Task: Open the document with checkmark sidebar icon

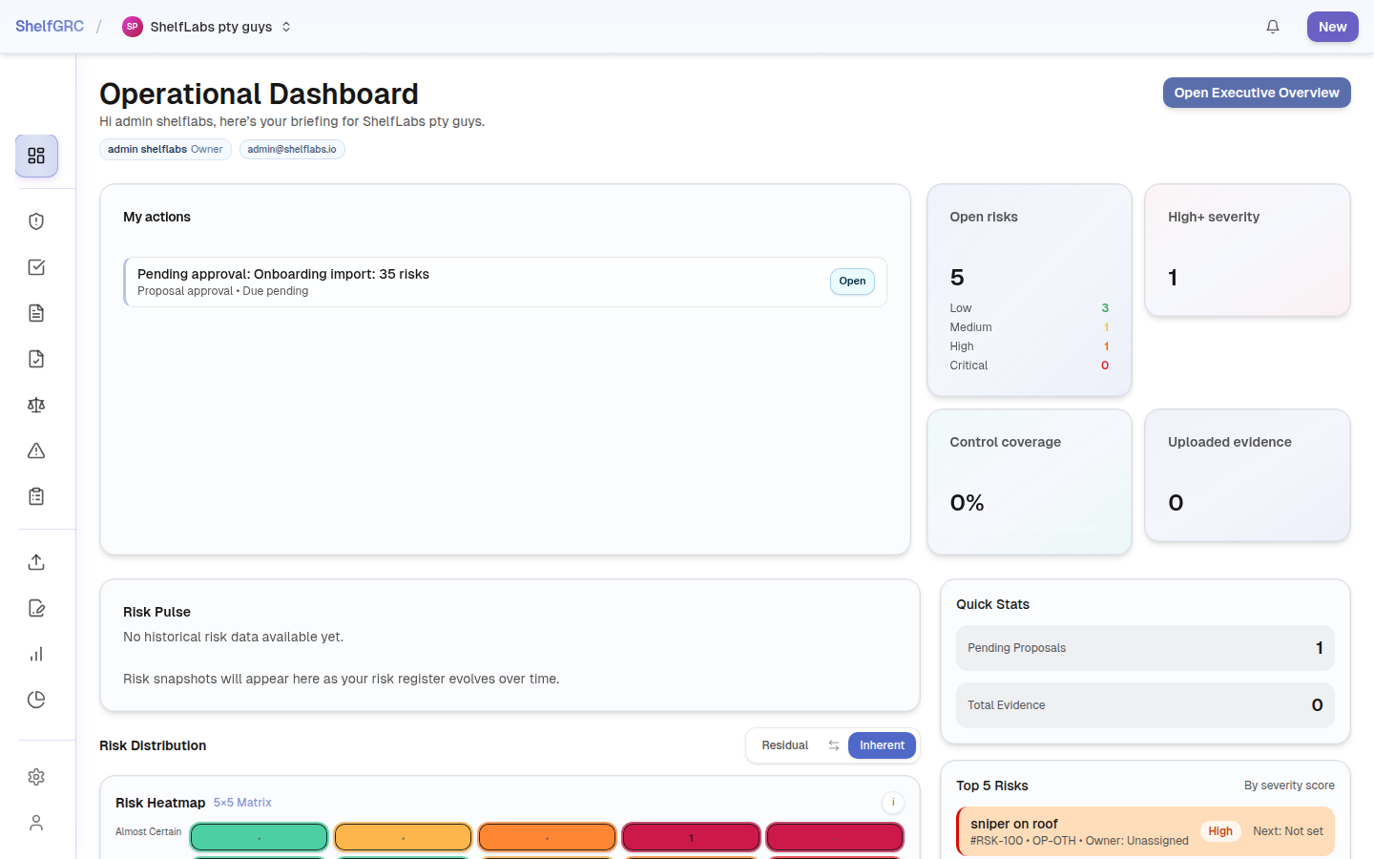Action: coord(36,359)
